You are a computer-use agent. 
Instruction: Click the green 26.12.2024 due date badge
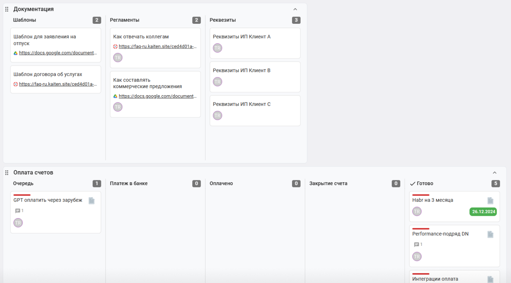coord(483,212)
